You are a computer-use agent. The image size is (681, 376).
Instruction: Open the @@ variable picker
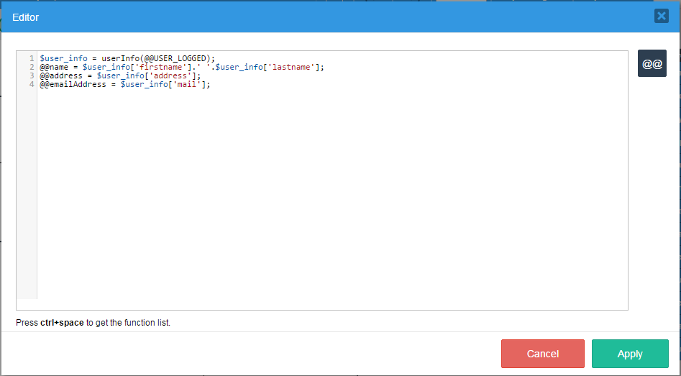click(x=652, y=63)
